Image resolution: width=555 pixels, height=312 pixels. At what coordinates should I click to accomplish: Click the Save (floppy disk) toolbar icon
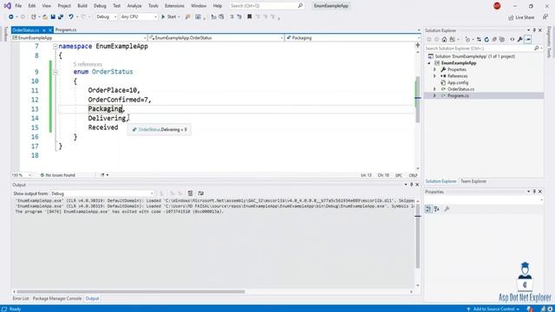tap(53, 16)
